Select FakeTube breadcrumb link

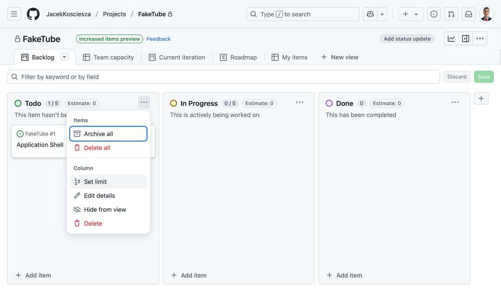[152, 14]
